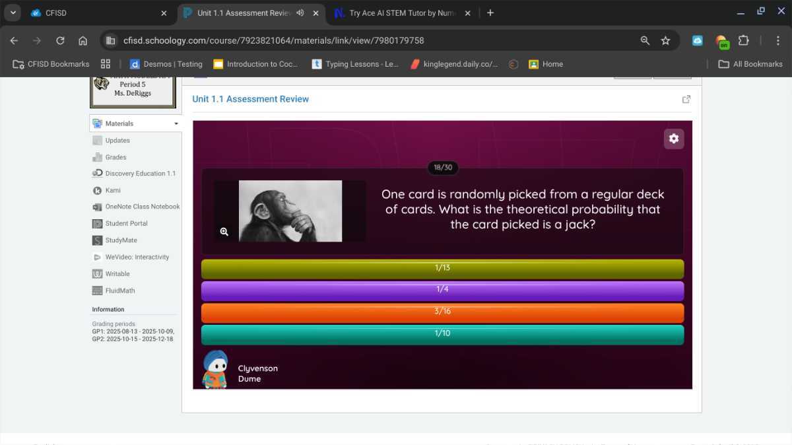Open Student Portal link
Image resolution: width=792 pixels, height=445 pixels.
pyautogui.click(x=126, y=224)
